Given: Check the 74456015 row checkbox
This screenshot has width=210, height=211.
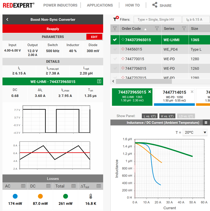Looking at the screenshot, I should click(115, 49).
